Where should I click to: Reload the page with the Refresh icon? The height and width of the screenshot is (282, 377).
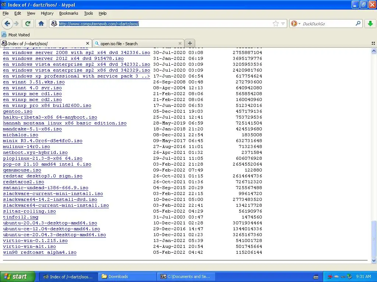point(28,23)
